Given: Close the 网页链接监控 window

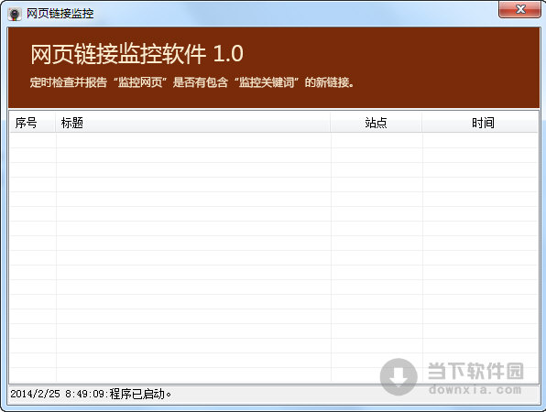Looking at the screenshot, I should coord(519,9).
